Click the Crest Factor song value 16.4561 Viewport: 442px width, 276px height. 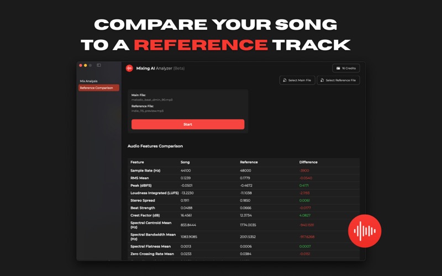click(x=186, y=215)
